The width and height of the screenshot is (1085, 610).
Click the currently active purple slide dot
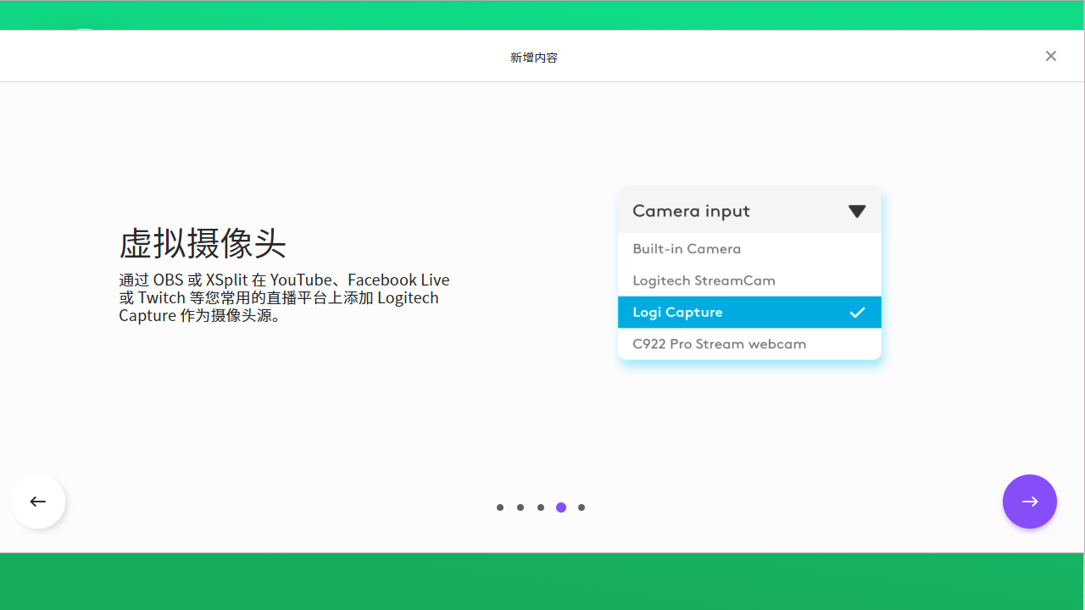point(561,507)
